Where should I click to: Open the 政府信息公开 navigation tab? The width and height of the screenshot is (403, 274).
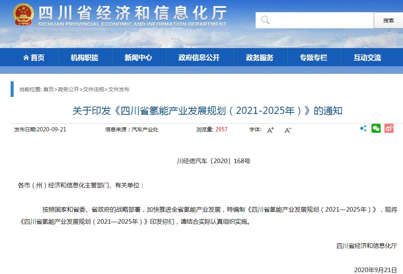coord(199,58)
